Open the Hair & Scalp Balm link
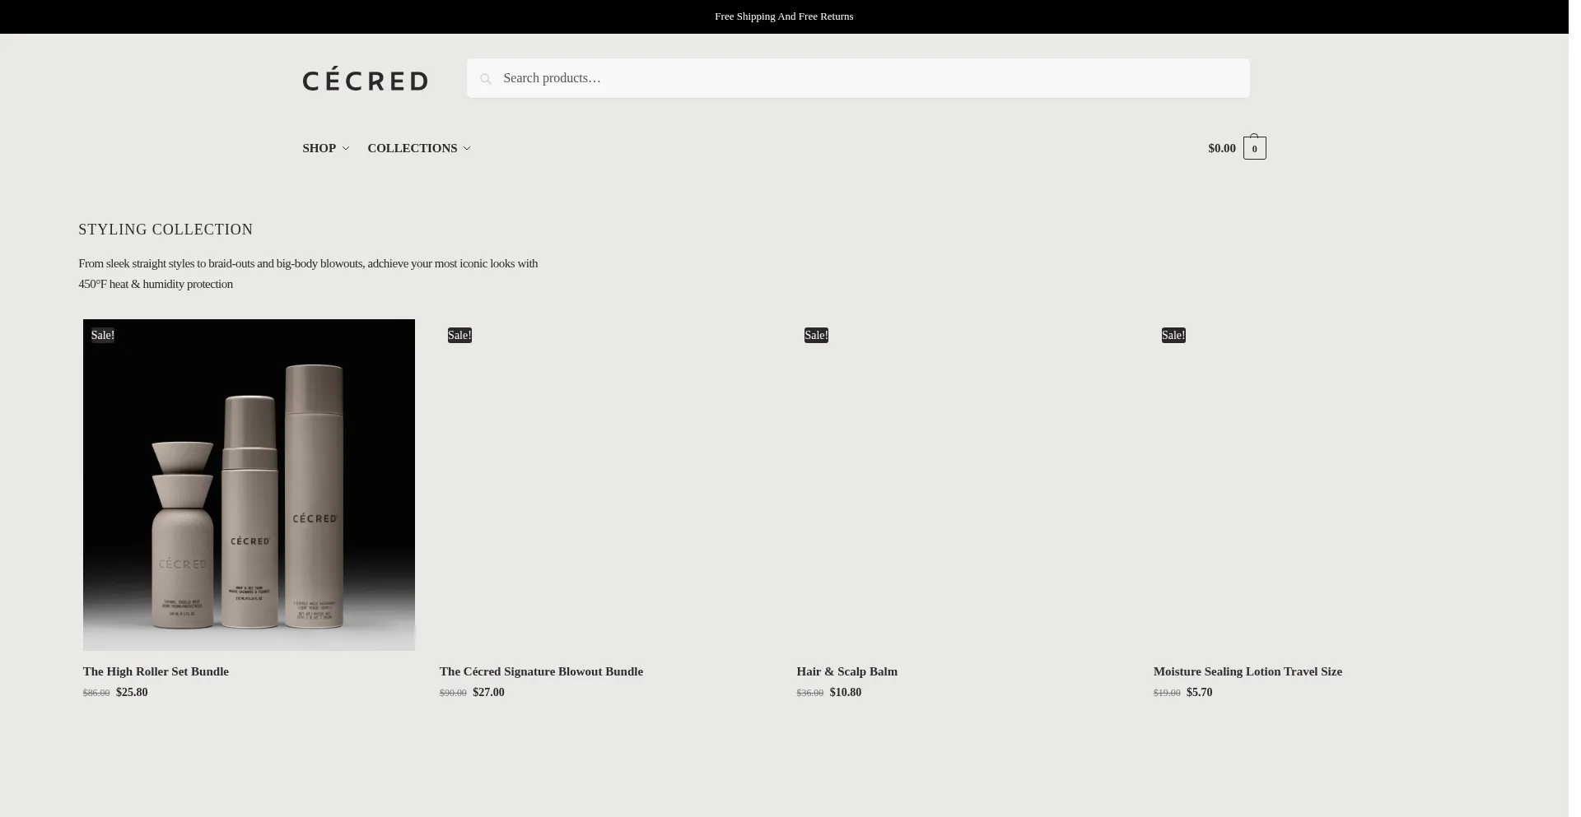This screenshot has height=817, width=1581. point(846,671)
